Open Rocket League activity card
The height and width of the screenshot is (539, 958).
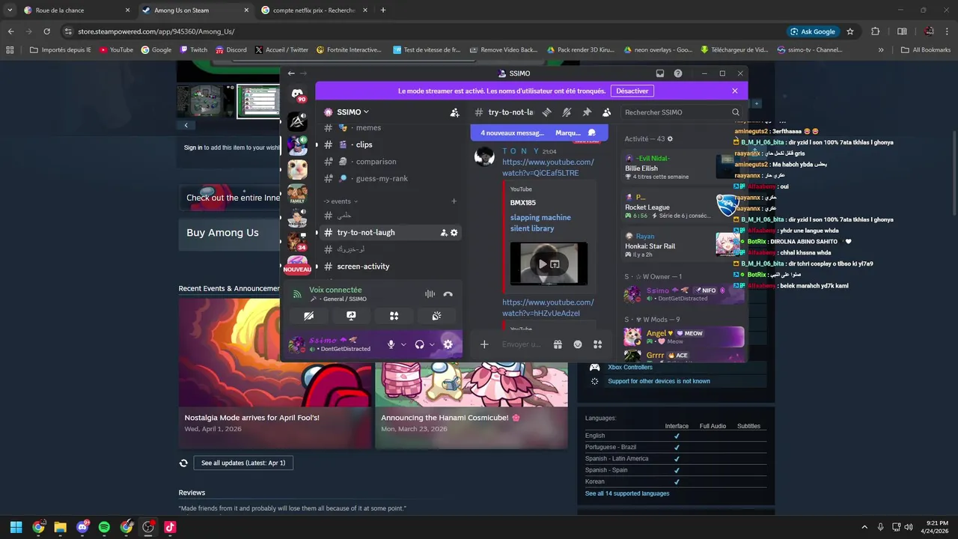670,207
